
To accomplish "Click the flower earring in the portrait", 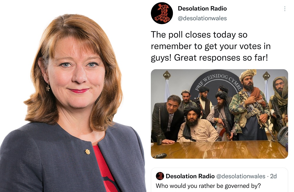I will tap(48, 88).
